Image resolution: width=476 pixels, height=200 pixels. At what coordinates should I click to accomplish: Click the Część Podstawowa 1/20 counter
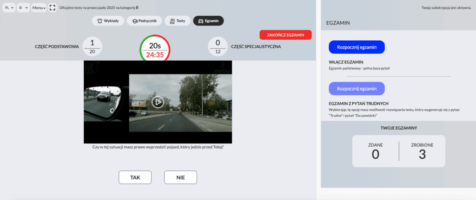click(92, 47)
